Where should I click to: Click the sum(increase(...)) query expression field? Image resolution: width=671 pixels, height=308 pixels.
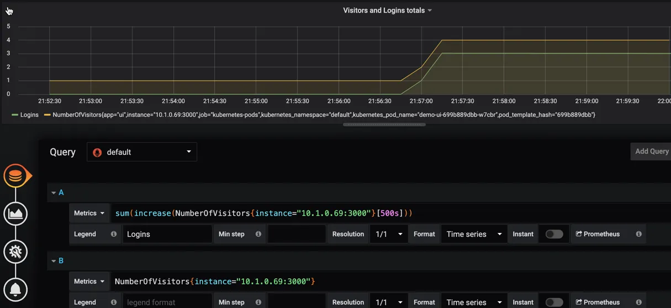click(390, 213)
